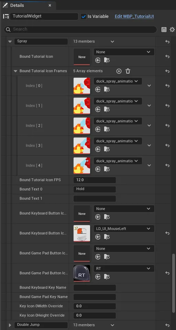Open Bound Tutorial Icon None asset dropdown
The height and width of the screenshot is (330, 176).
click(x=124, y=52)
